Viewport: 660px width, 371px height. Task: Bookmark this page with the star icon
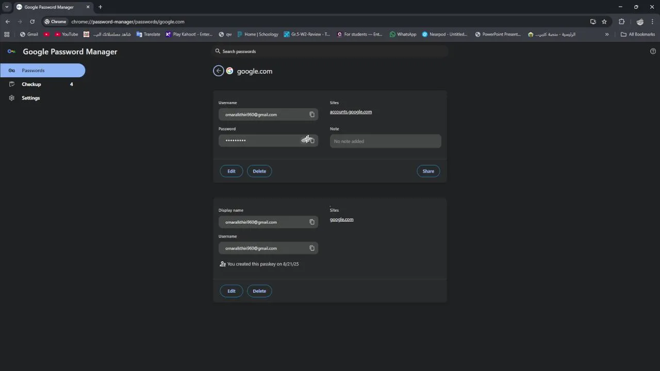tap(604, 22)
